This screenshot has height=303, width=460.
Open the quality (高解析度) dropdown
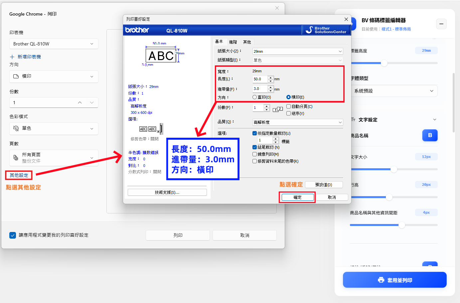(298, 122)
